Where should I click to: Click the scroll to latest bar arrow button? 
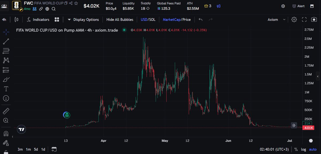(294, 125)
